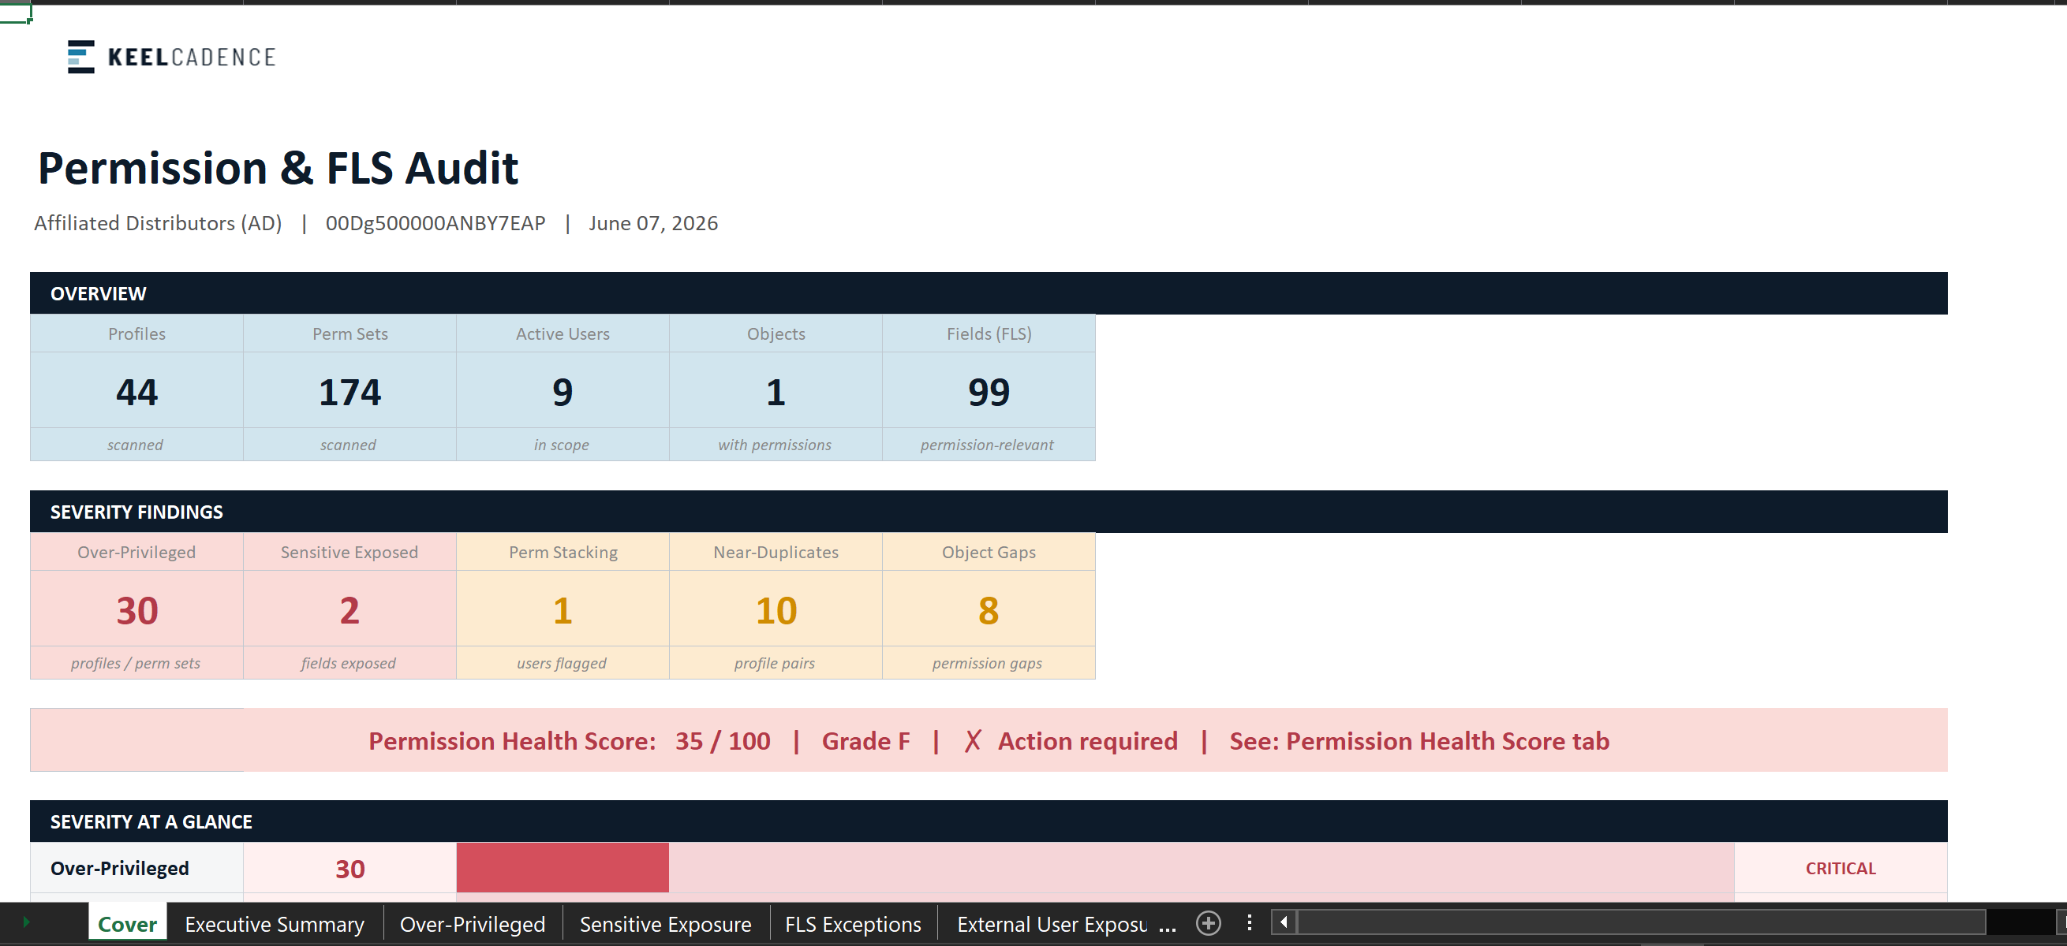2067x946 pixels.
Task: Select the 30 value in Severity at a Glance
Action: click(x=349, y=867)
